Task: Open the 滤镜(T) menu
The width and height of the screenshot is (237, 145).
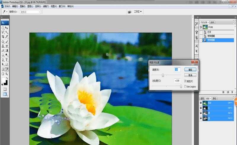Action: point(46,6)
